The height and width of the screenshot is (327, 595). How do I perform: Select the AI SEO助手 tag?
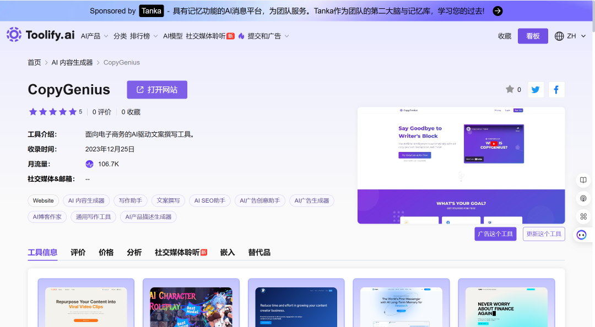(x=210, y=201)
